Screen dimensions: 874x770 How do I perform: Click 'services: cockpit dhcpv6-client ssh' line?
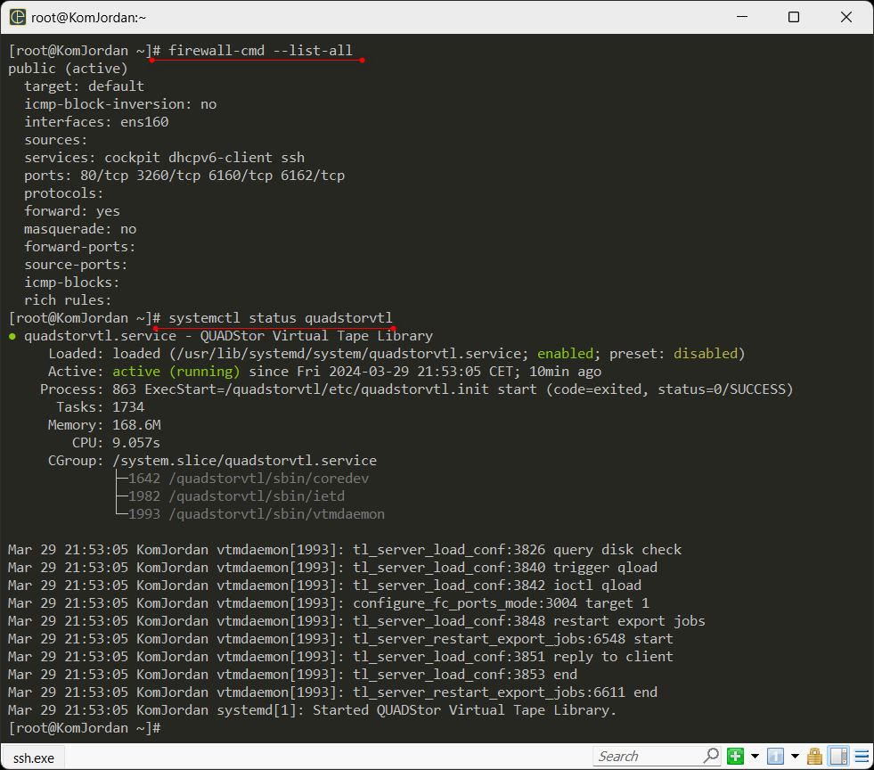[x=165, y=158]
